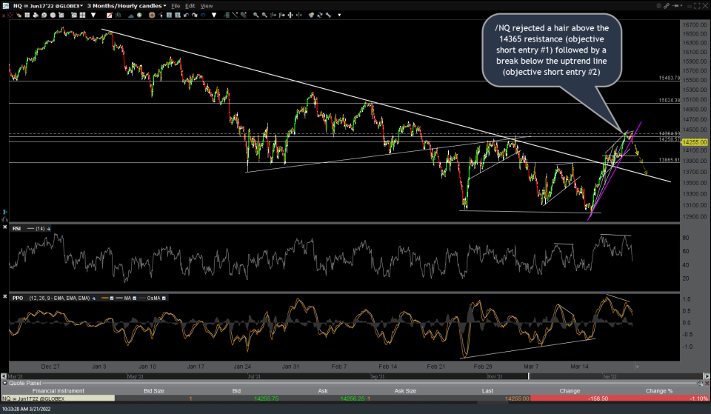Screen dimensions: 711x414
Task: Click the chain link grouping icon
Action: [667, 5]
